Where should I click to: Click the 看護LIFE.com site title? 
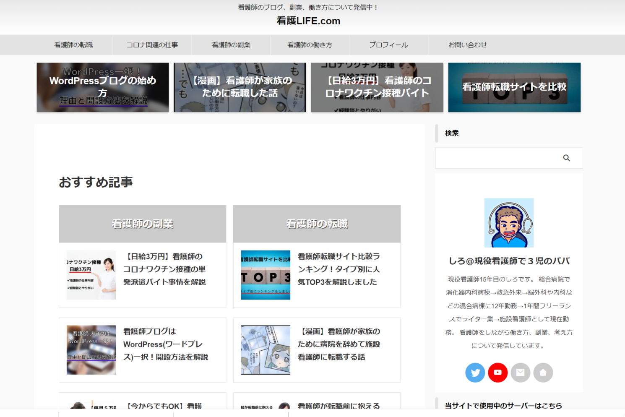tap(308, 21)
